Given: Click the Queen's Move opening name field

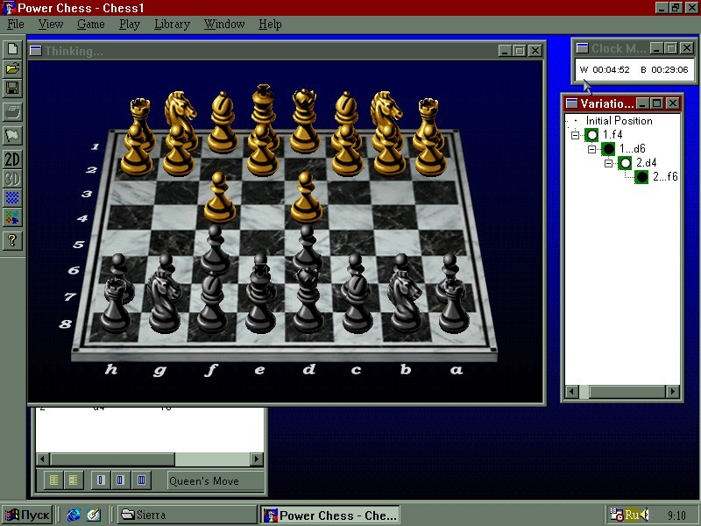Looking at the screenshot, I should pos(216,480).
